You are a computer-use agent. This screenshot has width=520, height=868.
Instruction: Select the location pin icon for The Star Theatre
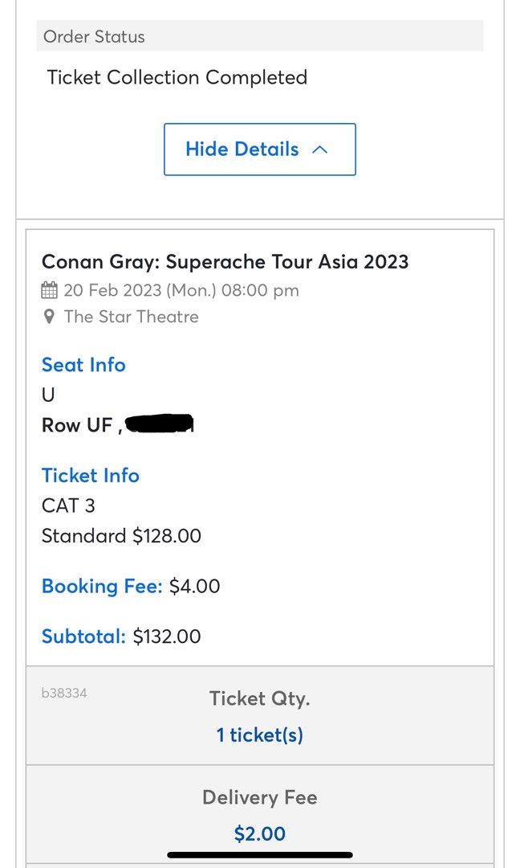pyautogui.click(x=48, y=316)
